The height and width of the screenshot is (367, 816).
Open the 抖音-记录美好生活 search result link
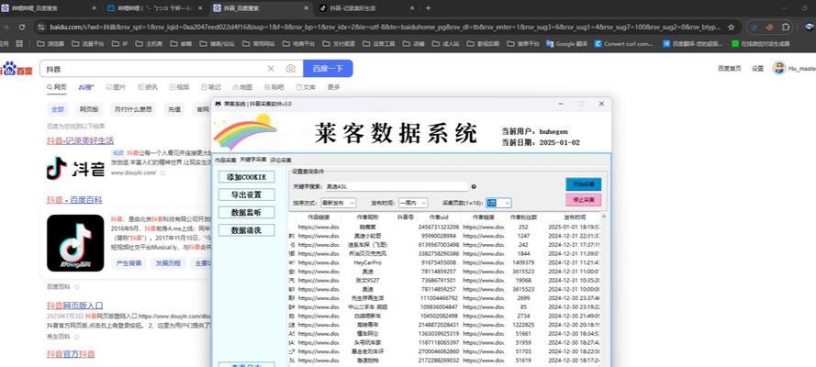pos(80,140)
